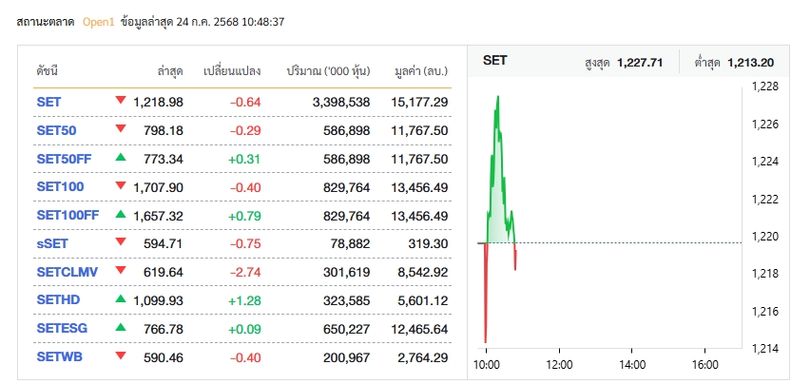Click the red down arrow beside sSET
Image resolution: width=791 pixels, height=384 pixels.
[121, 241]
